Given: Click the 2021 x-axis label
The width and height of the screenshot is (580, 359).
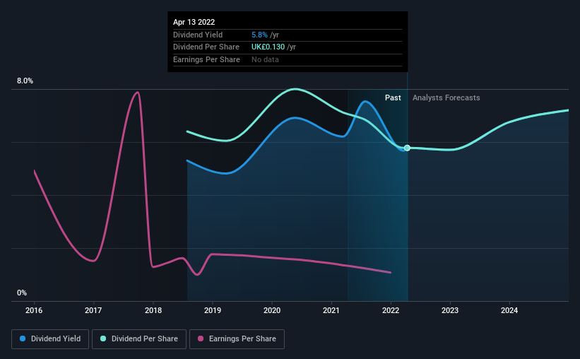Looking at the screenshot, I should (331, 310).
